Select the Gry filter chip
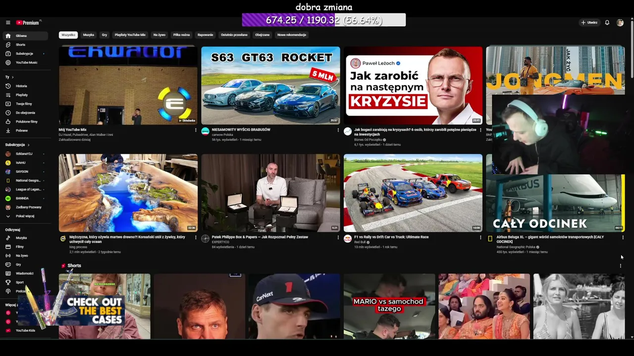Image resolution: width=634 pixels, height=356 pixels. pos(105,35)
